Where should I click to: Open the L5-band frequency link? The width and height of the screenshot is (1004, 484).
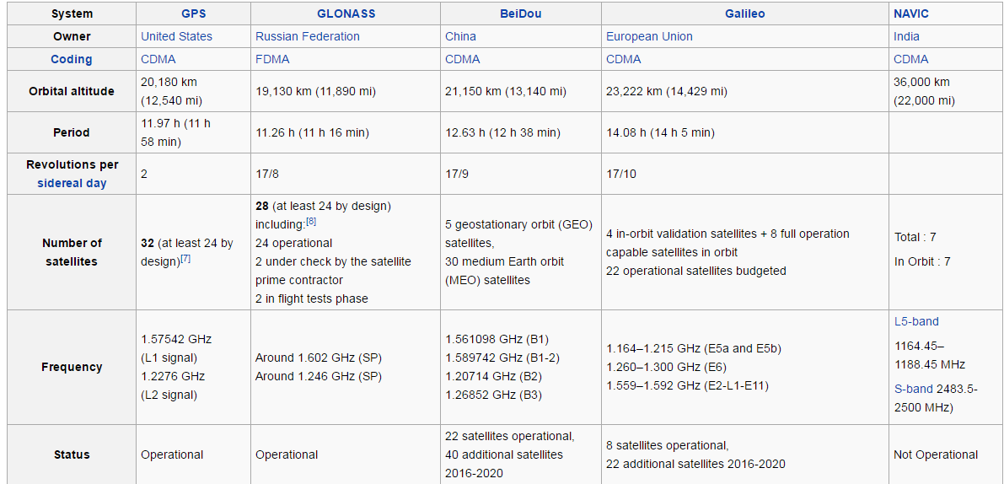coord(916,321)
